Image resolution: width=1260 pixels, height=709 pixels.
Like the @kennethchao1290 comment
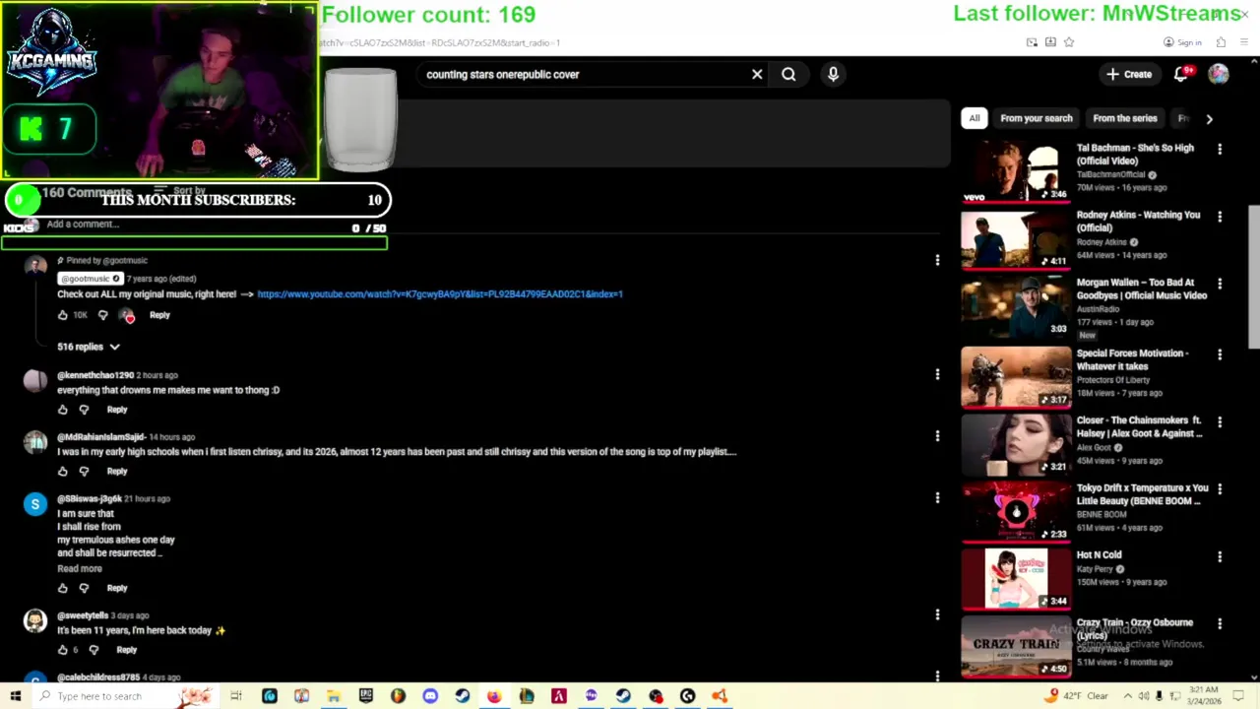pos(63,410)
